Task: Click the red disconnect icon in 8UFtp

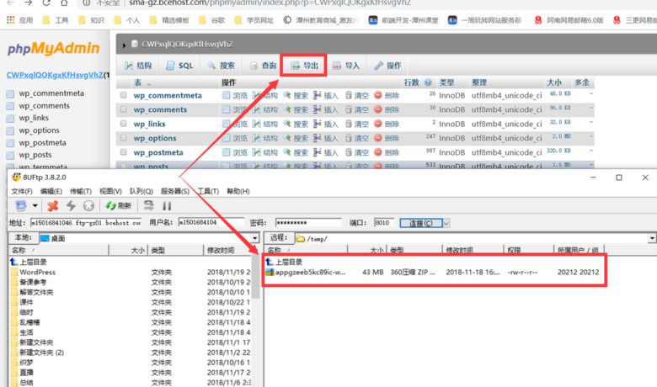Action: click(53, 205)
